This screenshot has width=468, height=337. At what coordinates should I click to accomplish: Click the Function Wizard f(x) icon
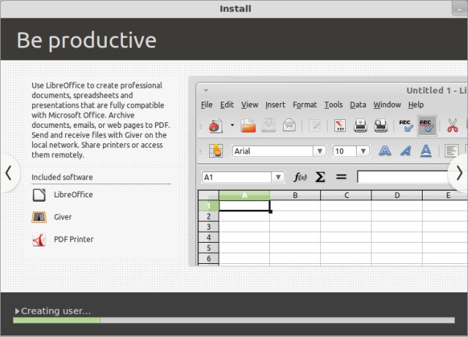300,177
